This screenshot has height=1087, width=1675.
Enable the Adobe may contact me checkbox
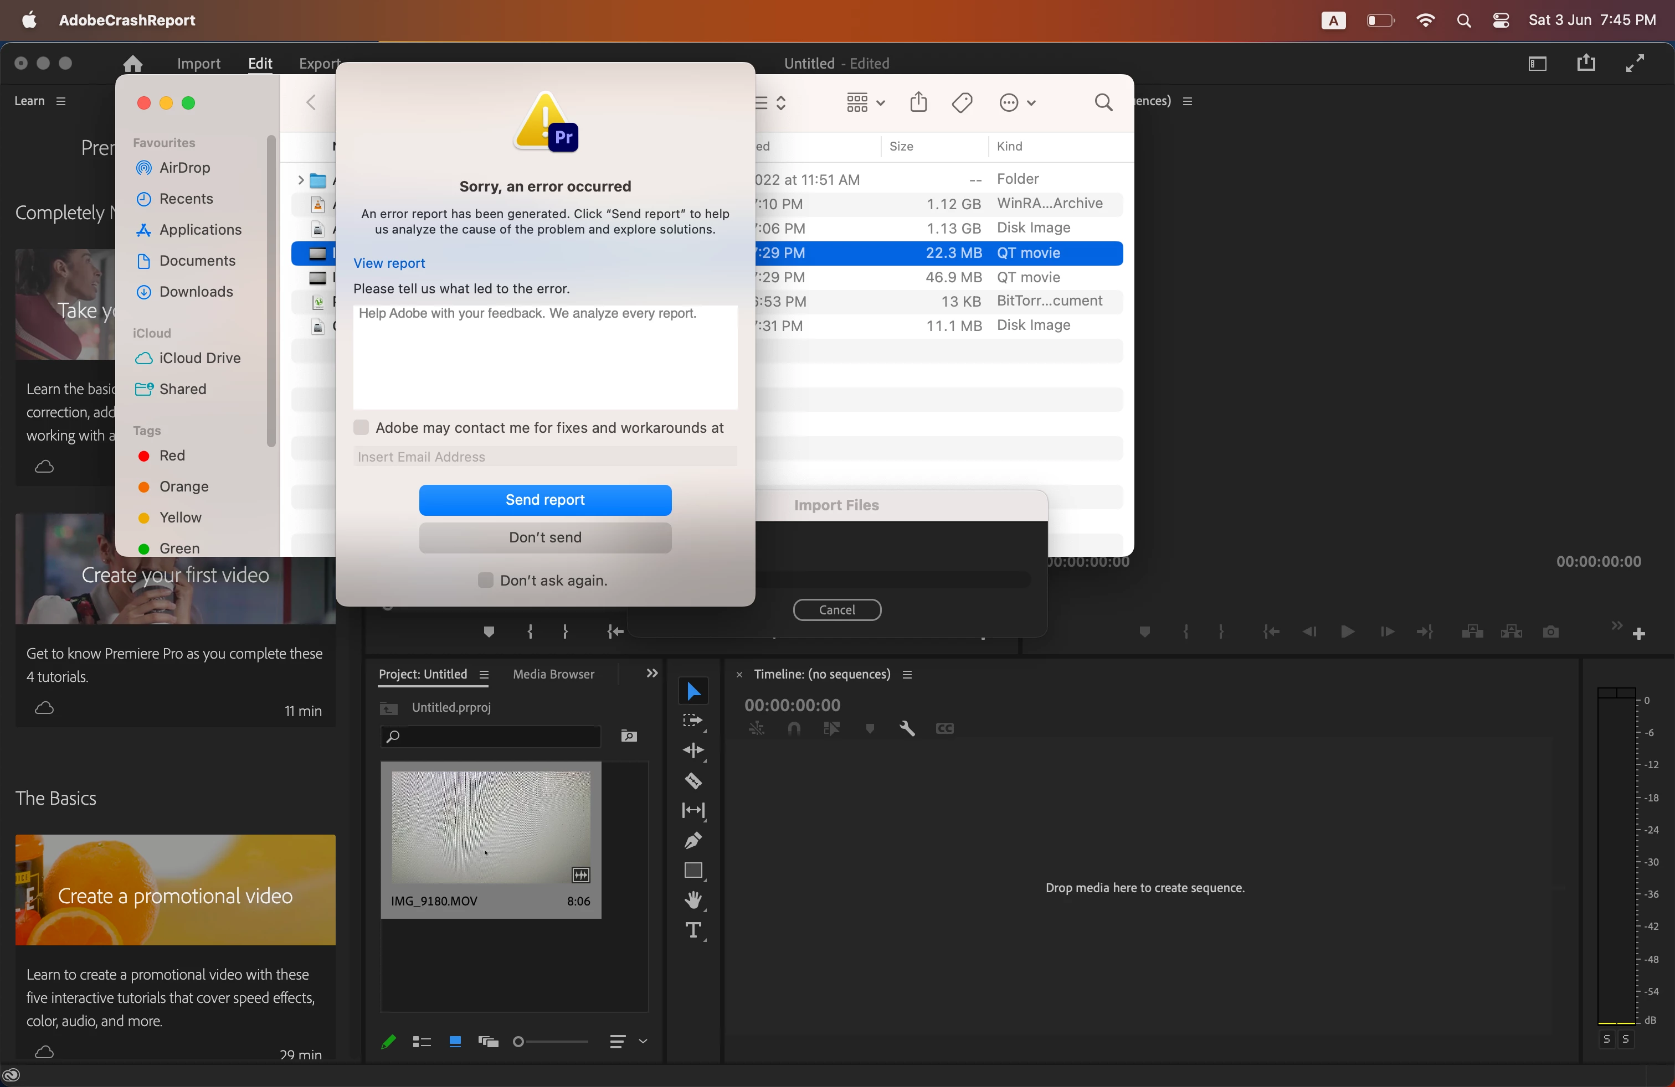click(x=361, y=427)
